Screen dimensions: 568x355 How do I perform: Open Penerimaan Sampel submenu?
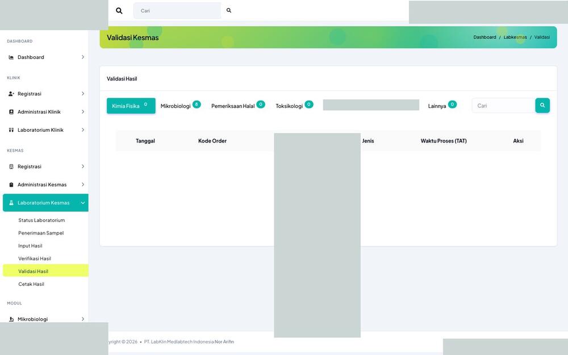(41, 233)
